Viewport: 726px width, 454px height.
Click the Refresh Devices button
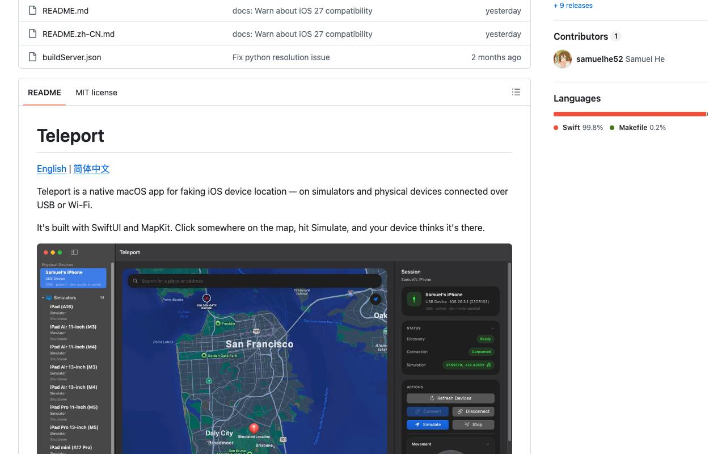tap(450, 398)
